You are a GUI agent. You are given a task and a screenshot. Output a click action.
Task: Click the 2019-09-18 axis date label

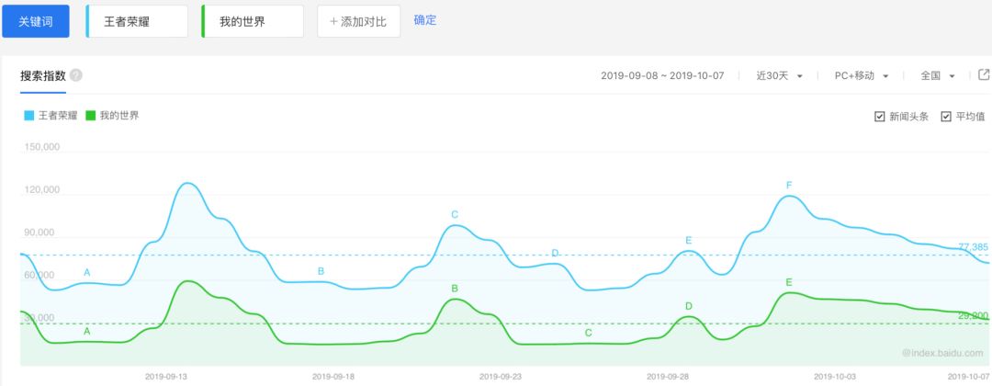pos(333,377)
